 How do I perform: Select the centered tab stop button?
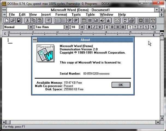coord(135,27)
